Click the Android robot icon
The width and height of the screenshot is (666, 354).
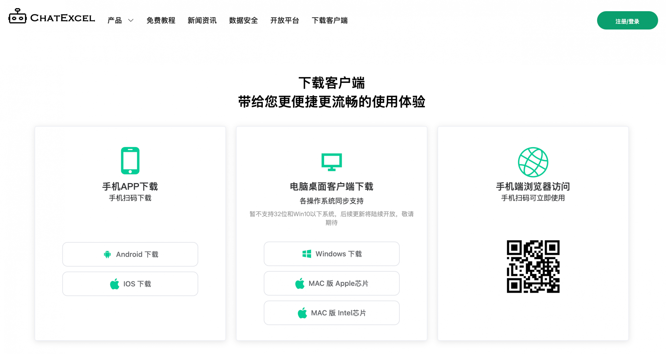tap(107, 254)
